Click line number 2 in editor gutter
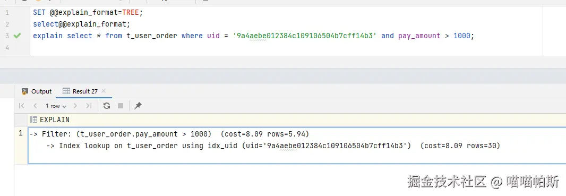Screen dimensions: 566x196 click(7, 24)
